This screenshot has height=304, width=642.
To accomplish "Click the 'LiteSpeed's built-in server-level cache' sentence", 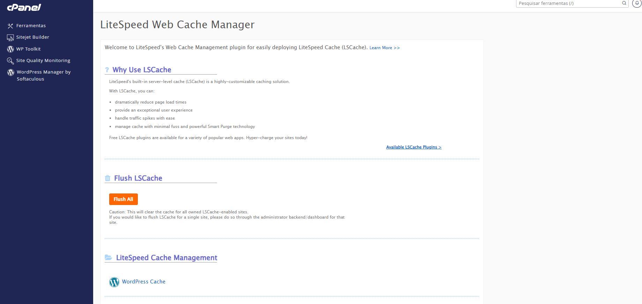I will [200, 82].
